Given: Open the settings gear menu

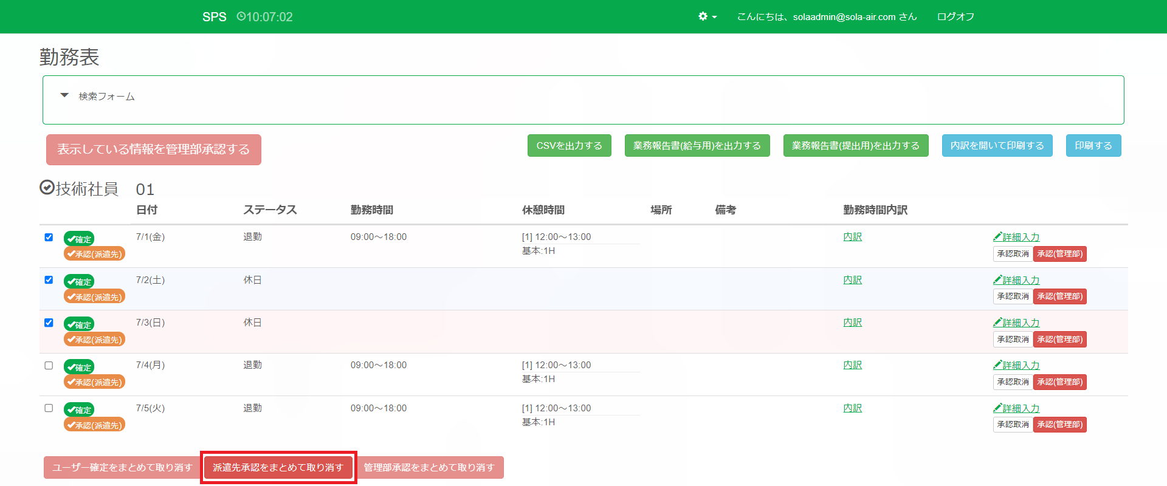Looking at the screenshot, I should click(x=703, y=16).
